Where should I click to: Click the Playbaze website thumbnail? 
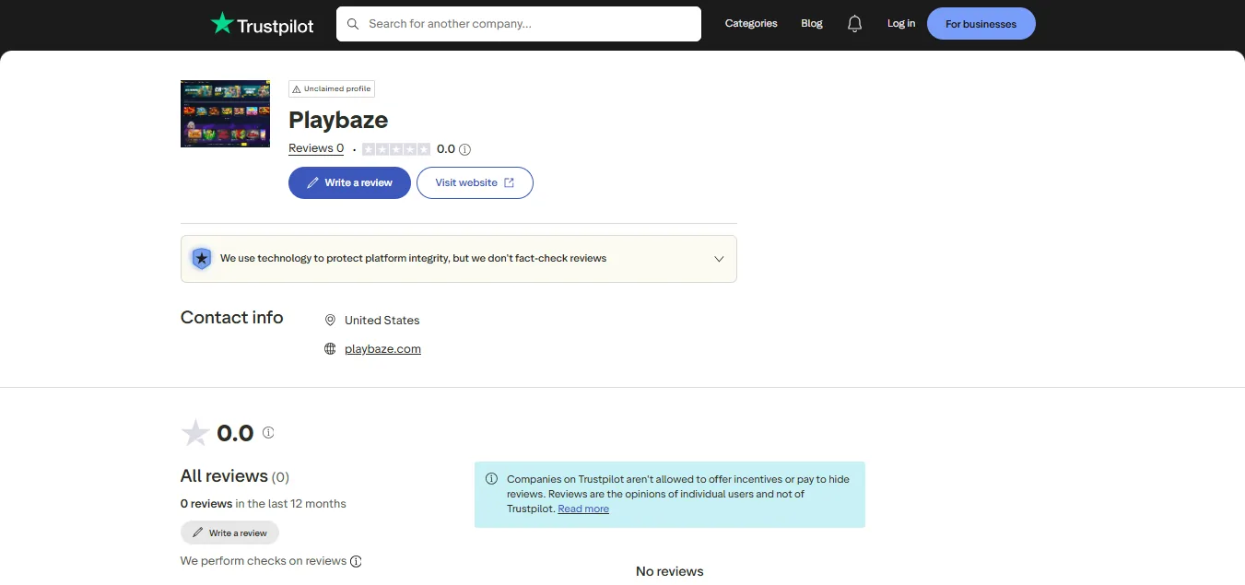225,114
